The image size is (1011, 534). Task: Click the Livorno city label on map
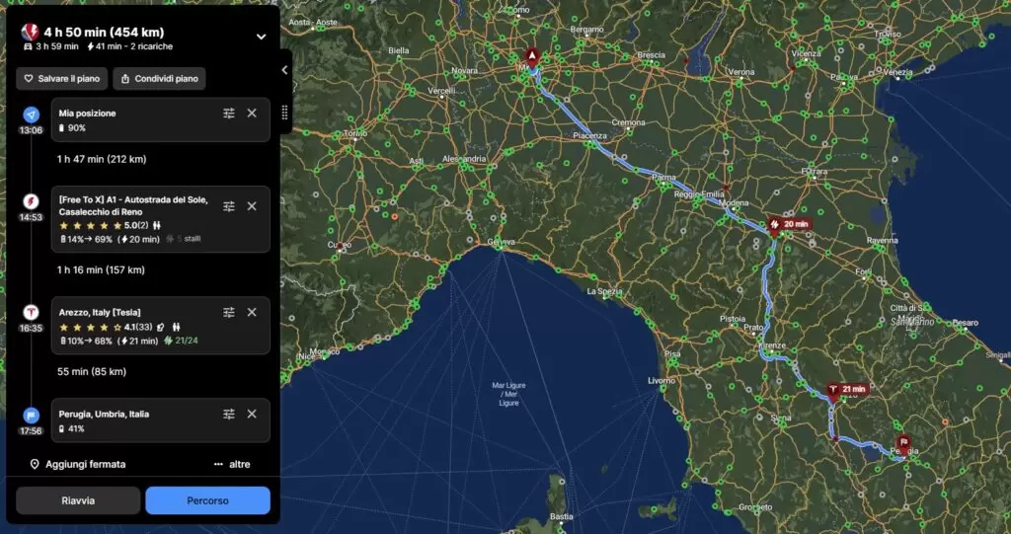point(661,381)
